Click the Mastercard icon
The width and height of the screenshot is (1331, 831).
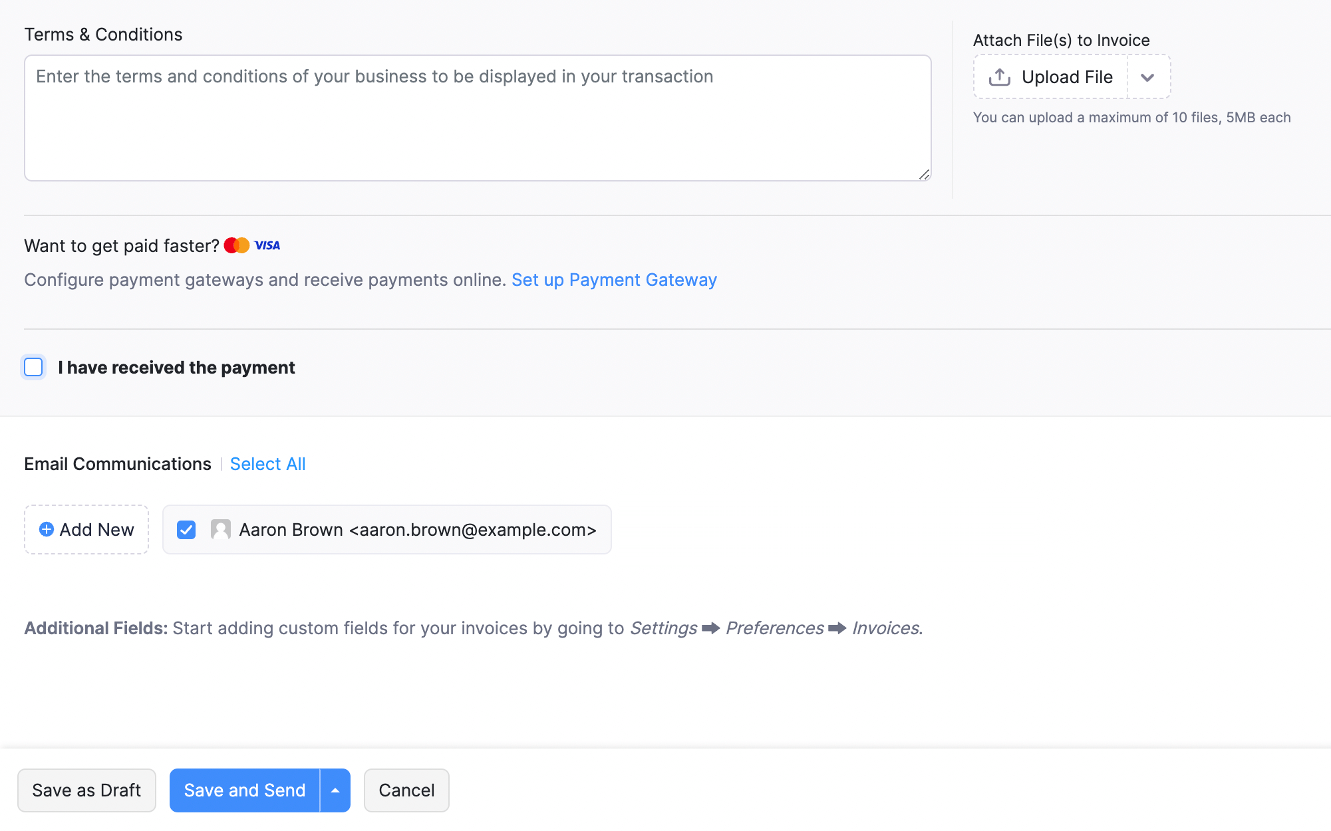[235, 245]
